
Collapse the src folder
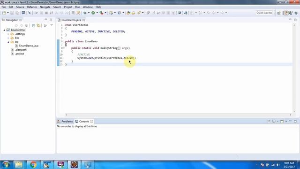point(8,42)
